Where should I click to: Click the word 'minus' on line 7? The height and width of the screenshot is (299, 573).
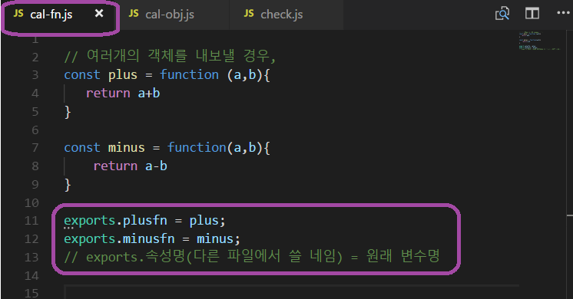pos(127,148)
